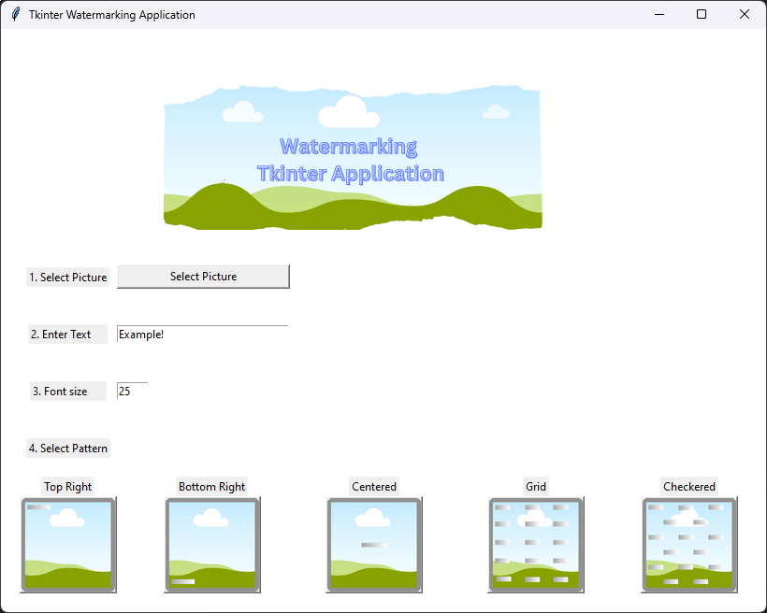The image size is (767, 613).
Task: Click the Checkered pattern caption text
Action: point(689,486)
